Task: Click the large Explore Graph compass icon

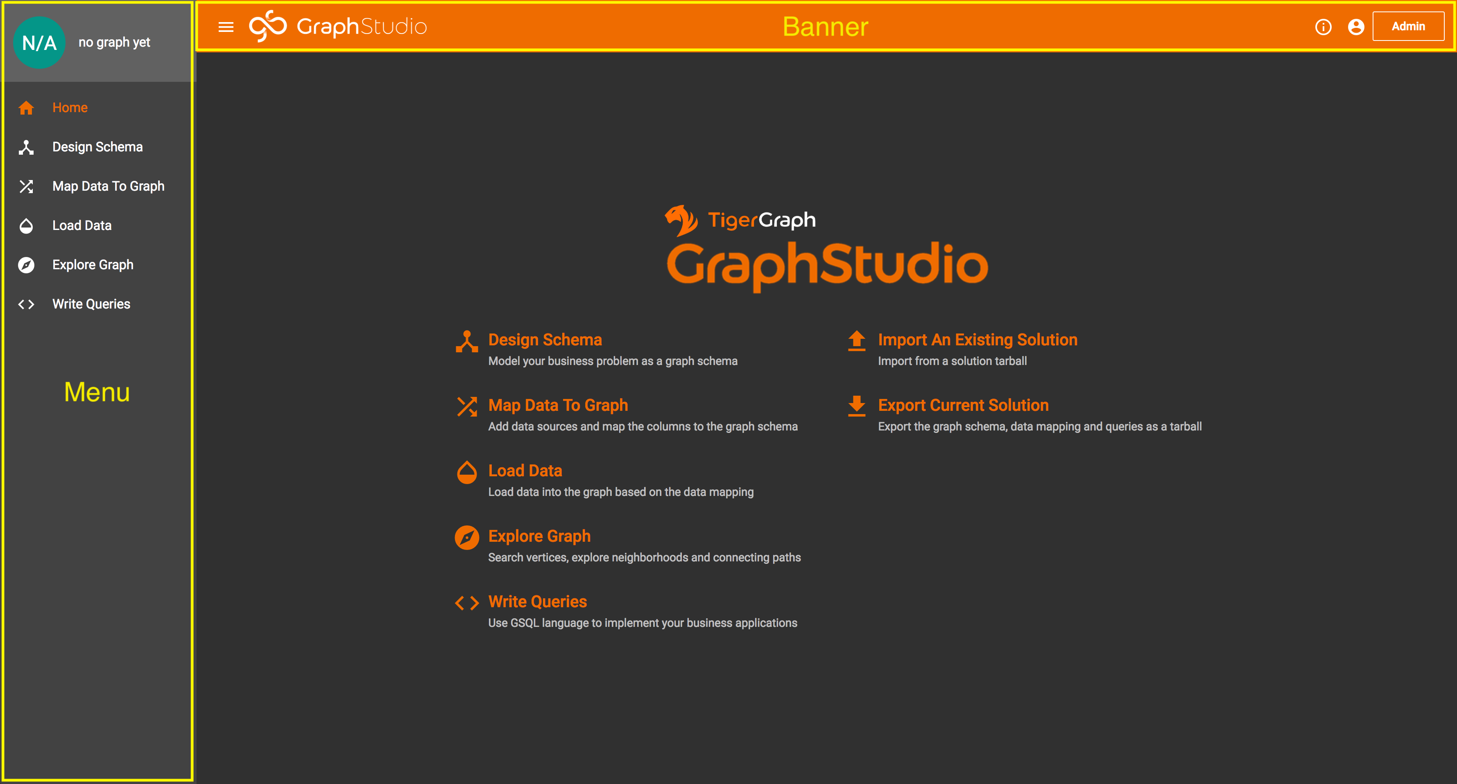Action: coord(466,538)
